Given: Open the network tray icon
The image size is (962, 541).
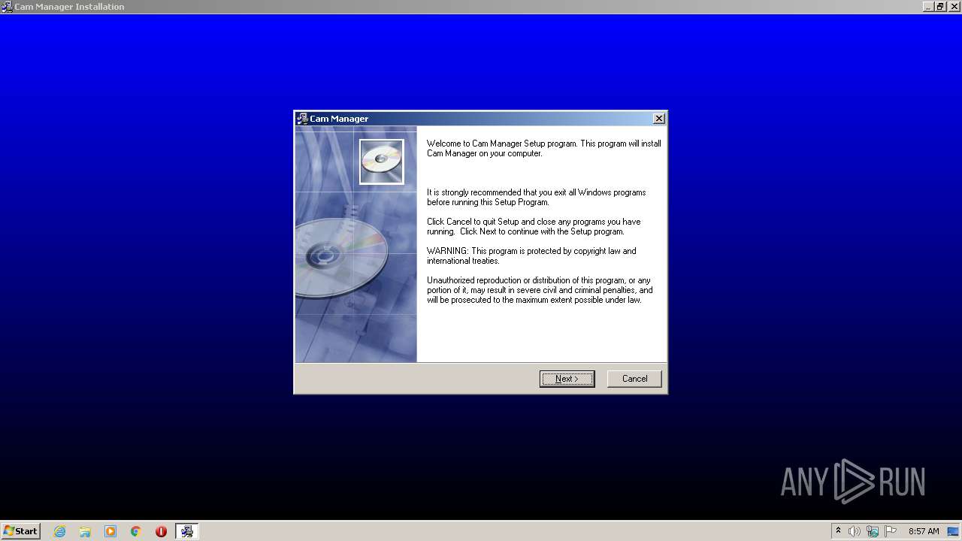Looking at the screenshot, I should point(873,531).
